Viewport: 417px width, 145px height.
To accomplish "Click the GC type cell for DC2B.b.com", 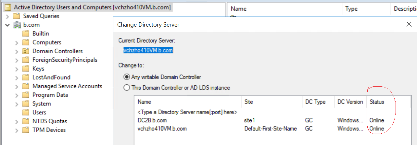I will (309, 120).
